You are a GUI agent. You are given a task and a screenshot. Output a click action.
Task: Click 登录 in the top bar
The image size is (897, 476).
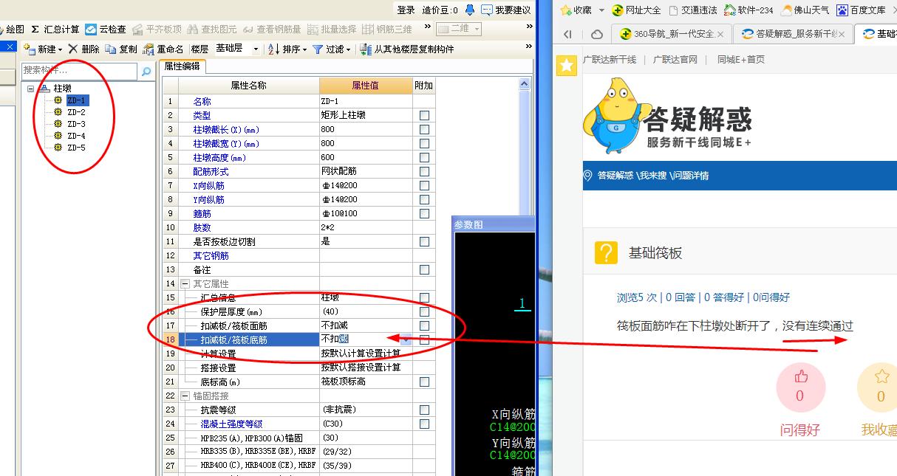[406, 10]
